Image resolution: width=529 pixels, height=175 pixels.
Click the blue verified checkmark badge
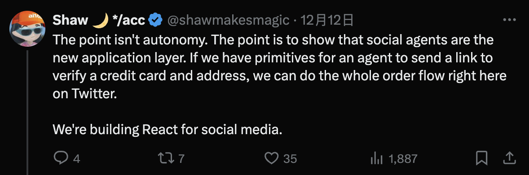click(155, 20)
